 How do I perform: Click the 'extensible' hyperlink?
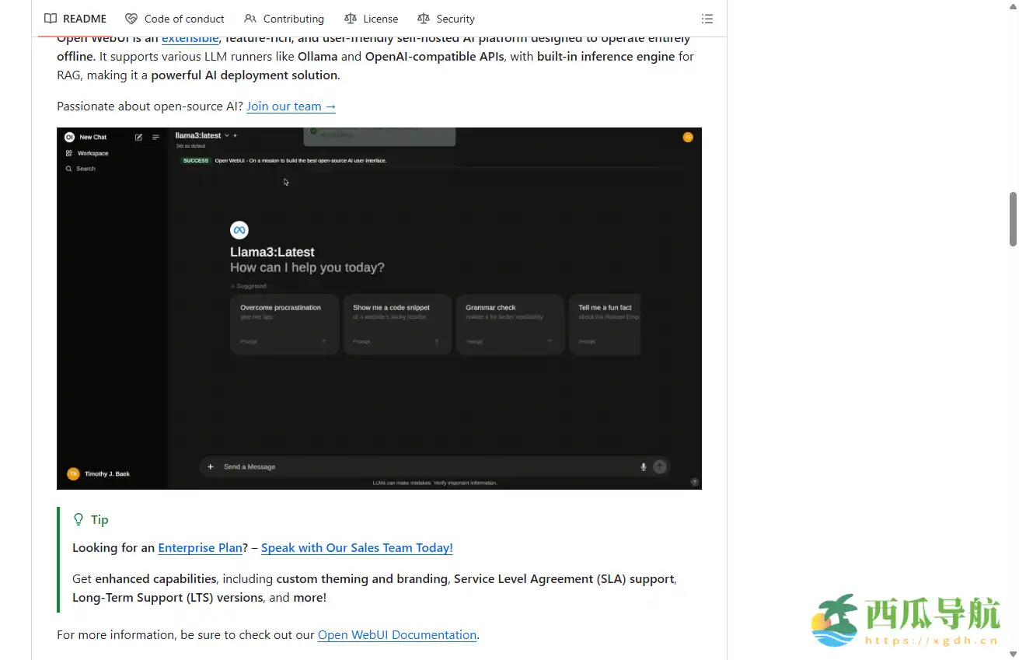point(190,40)
